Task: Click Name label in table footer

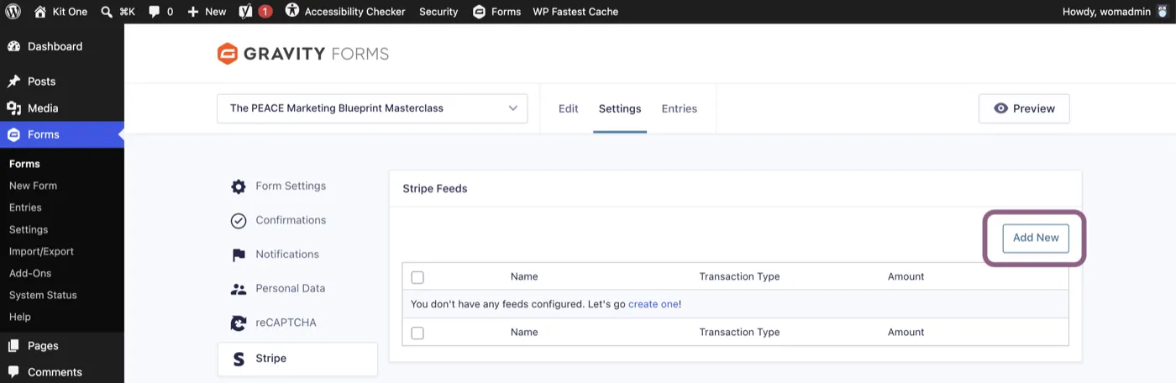Action: tap(524, 332)
